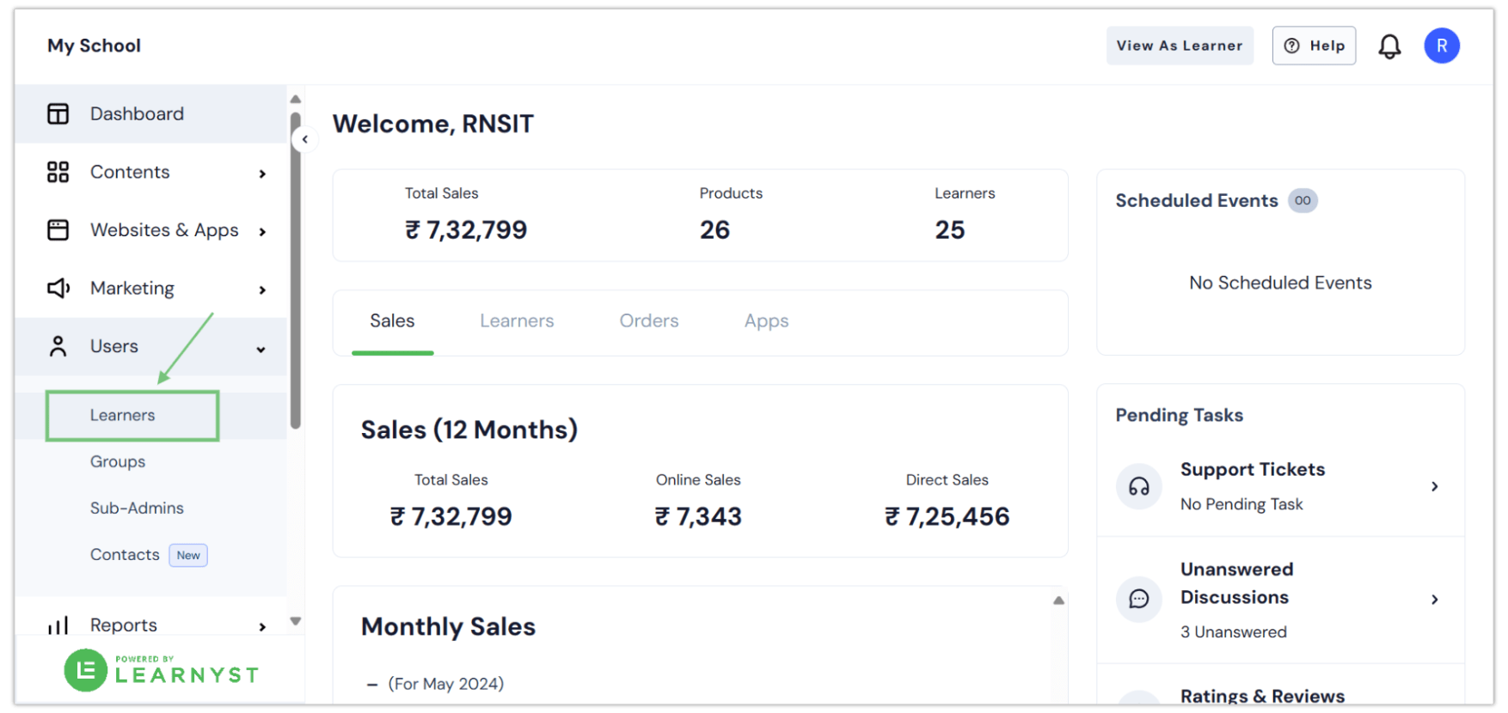Collapse the Users section chevron
The height and width of the screenshot is (713, 1508).
click(261, 350)
